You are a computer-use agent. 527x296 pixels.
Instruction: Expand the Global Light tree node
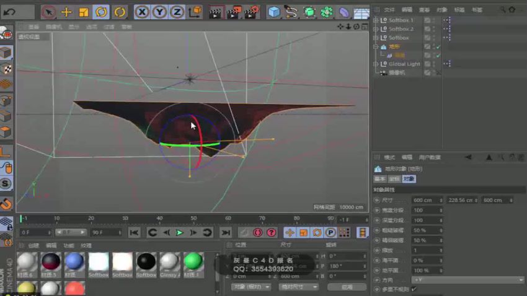click(x=376, y=64)
